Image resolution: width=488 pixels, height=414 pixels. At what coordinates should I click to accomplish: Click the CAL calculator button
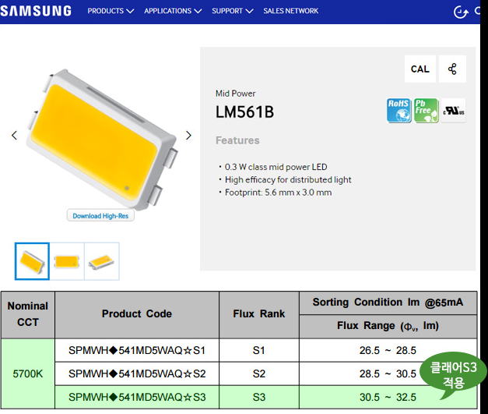pos(420,69)
